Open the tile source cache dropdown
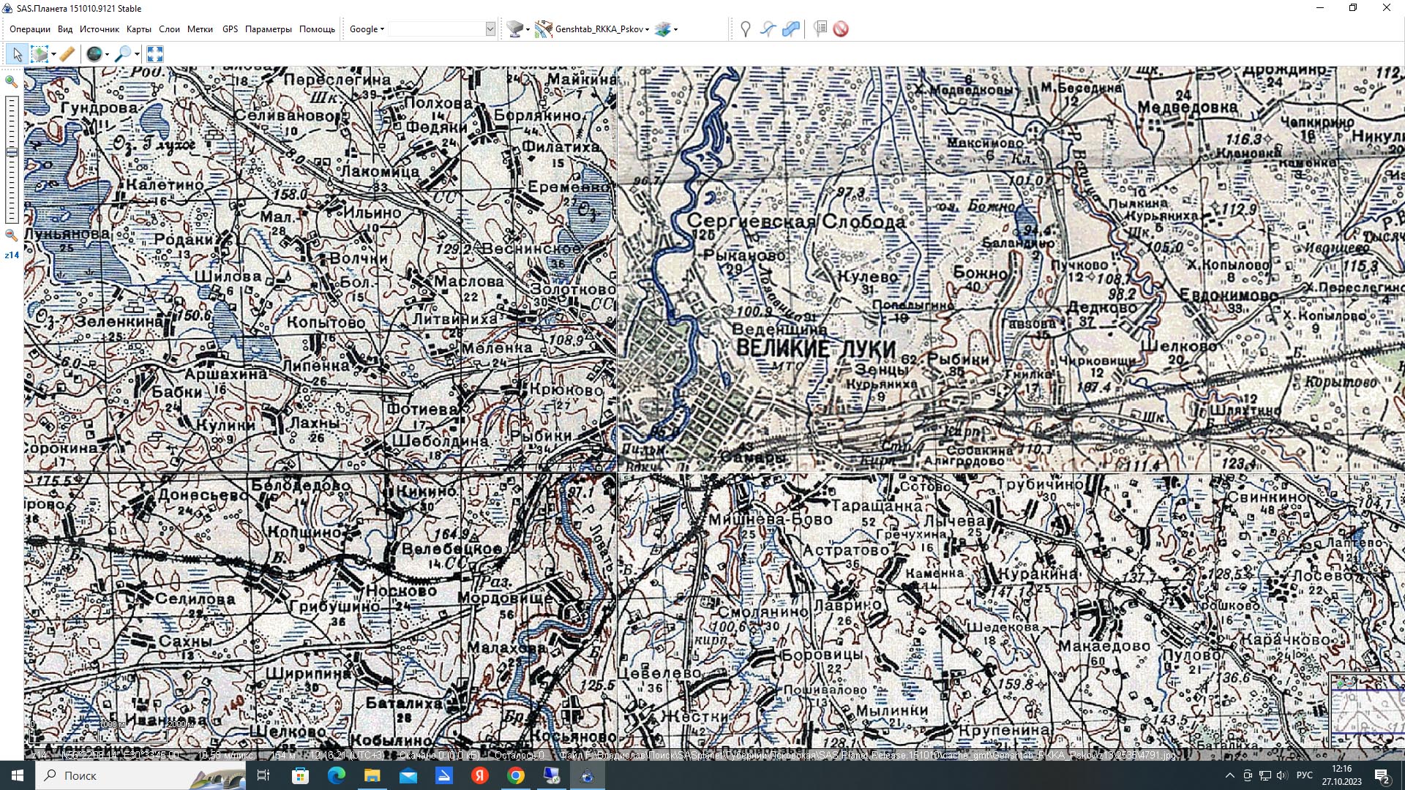The height and width of the screenshot is (790, 1405). (x=528, y=30)
